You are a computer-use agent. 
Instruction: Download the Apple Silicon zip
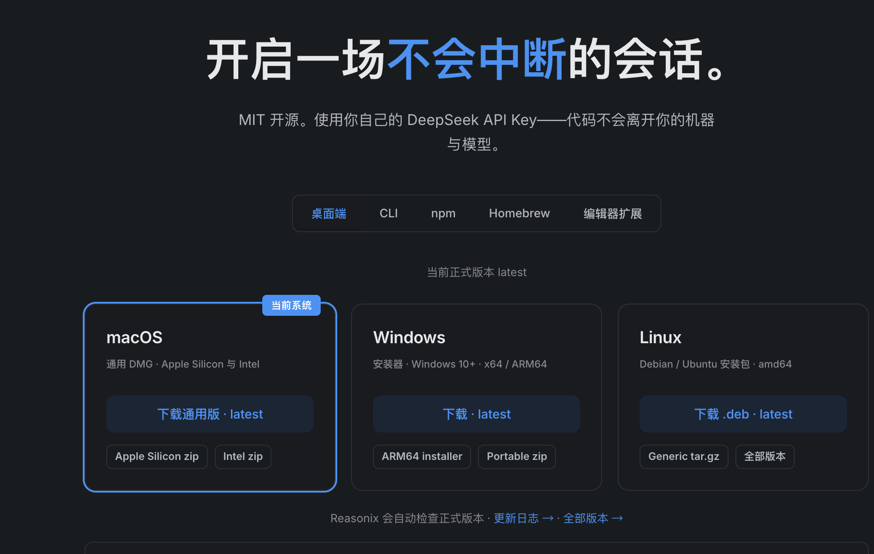(x=157, y=456)
